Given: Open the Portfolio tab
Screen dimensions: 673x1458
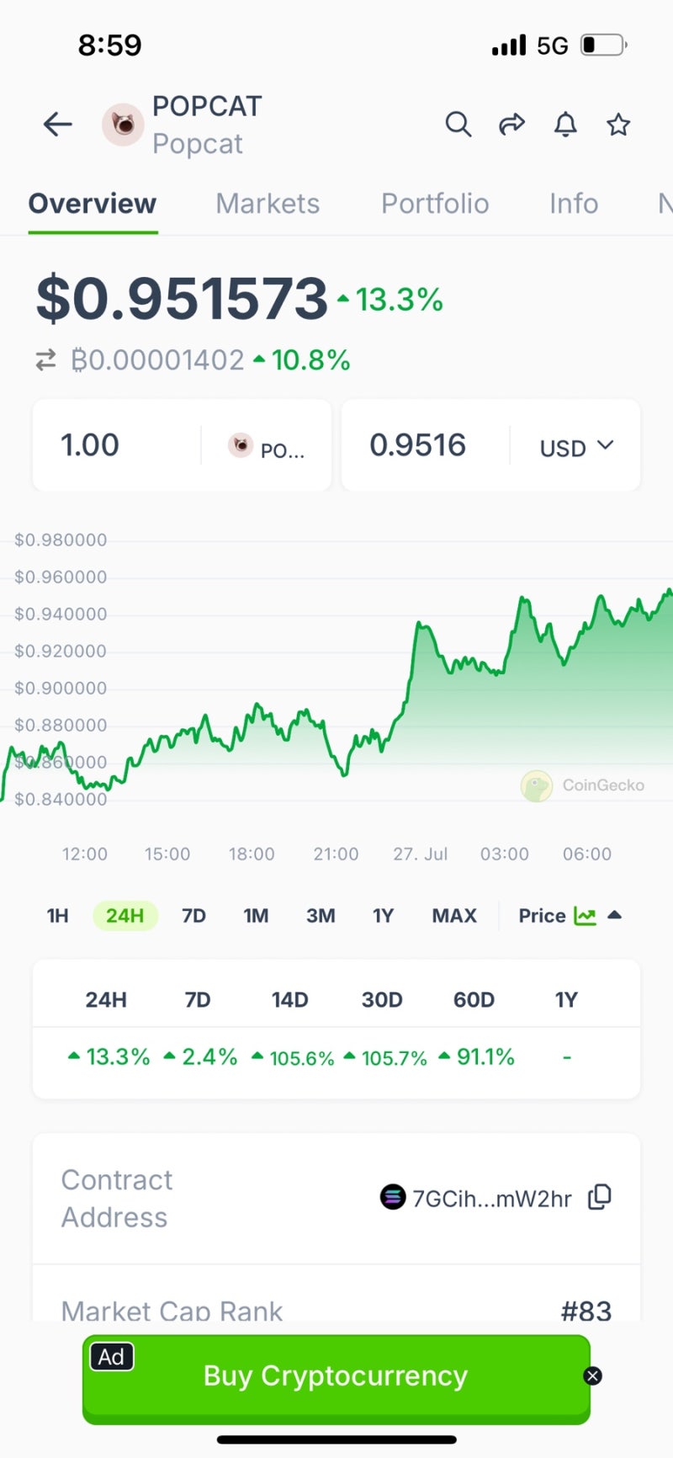Looking at the screenshot, I should [435, 203].
